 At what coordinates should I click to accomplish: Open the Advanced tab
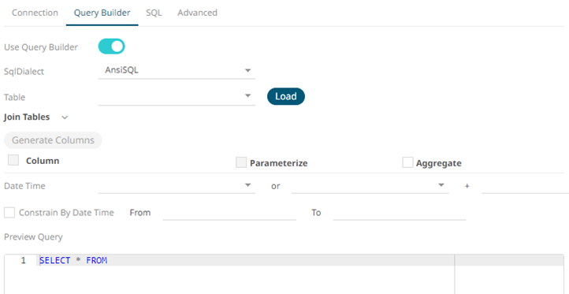point(197,13)
